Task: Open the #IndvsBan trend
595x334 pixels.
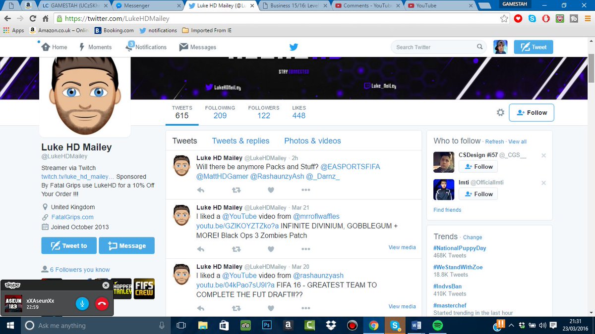Action: pos(448,286)
